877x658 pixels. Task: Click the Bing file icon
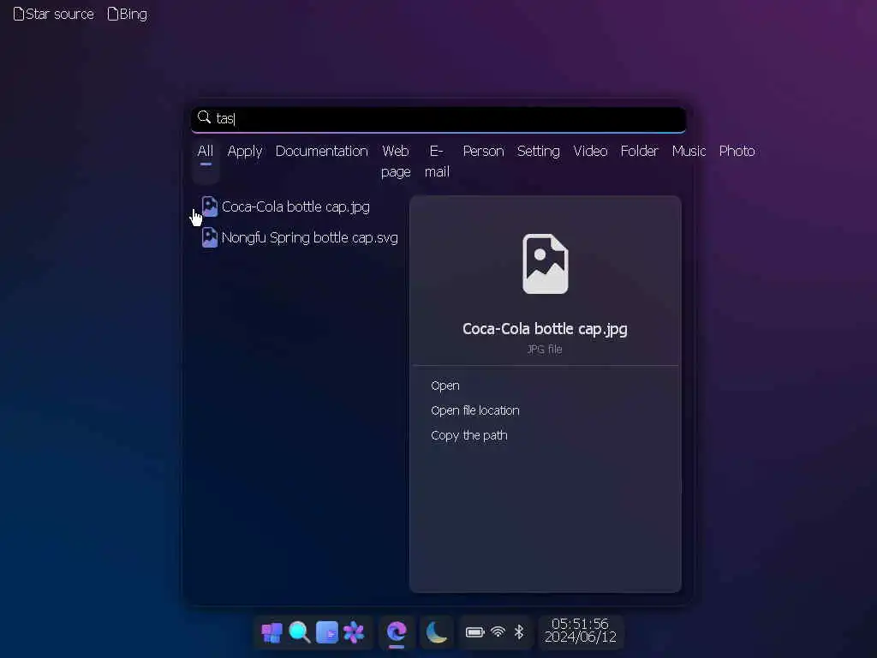113,14
